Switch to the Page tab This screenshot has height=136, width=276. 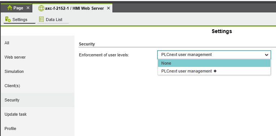(x=16, y=8)
